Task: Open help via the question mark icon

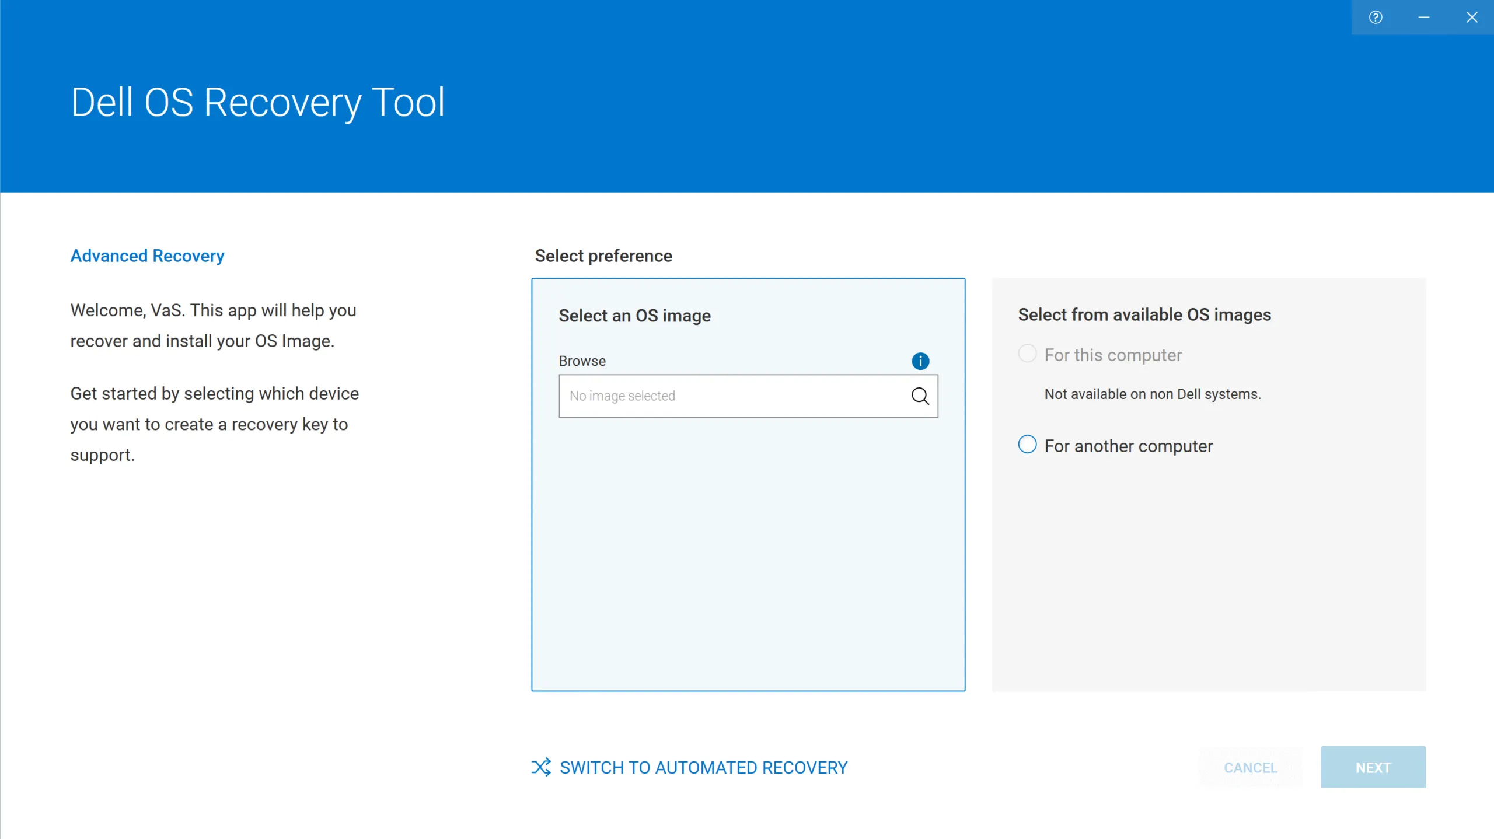Action: 1376,18
